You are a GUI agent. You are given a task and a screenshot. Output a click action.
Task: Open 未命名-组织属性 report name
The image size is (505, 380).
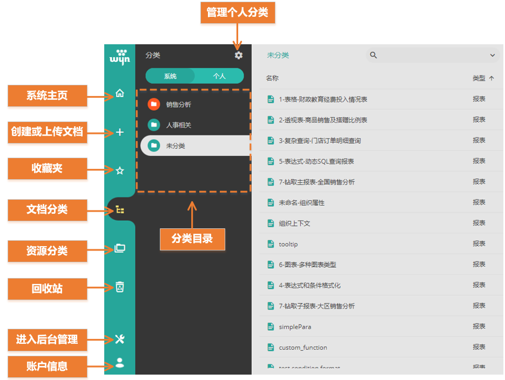301,203
